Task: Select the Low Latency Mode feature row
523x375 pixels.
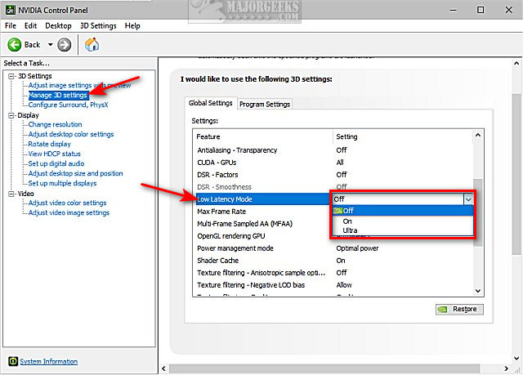Action: point(262,199)
